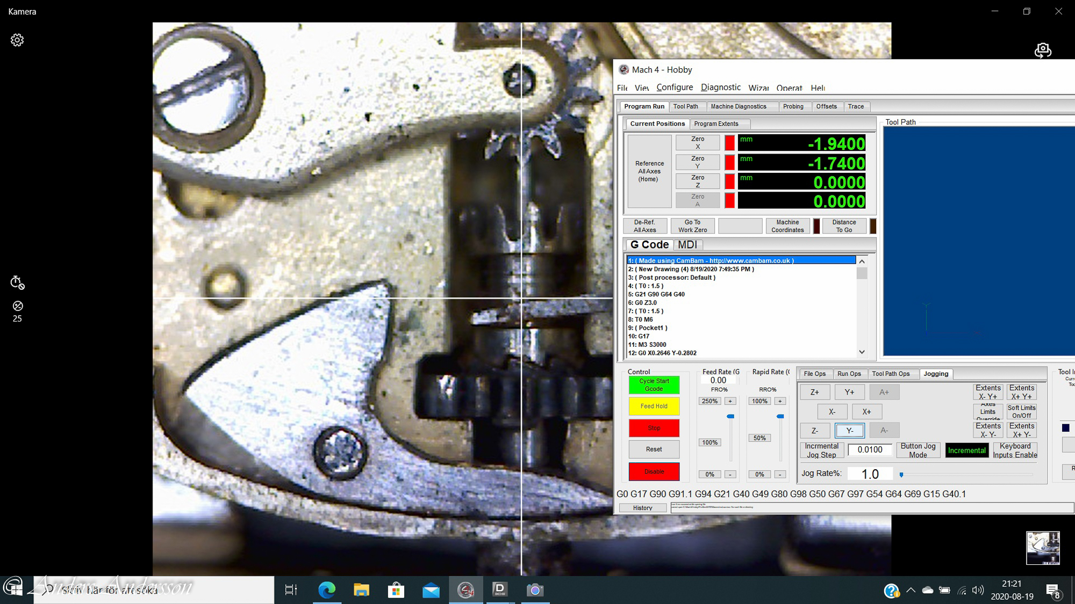Click the brightness 25 indicator icon
Image resolution: width=1075 pixels, height=604 pixels.
pos(18,306)
